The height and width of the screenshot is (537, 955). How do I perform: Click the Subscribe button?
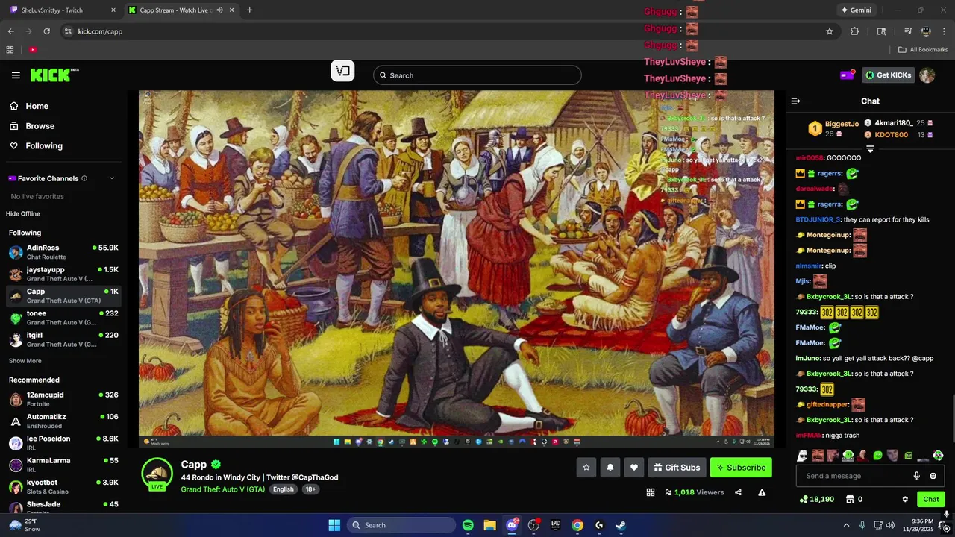[741, 468]
